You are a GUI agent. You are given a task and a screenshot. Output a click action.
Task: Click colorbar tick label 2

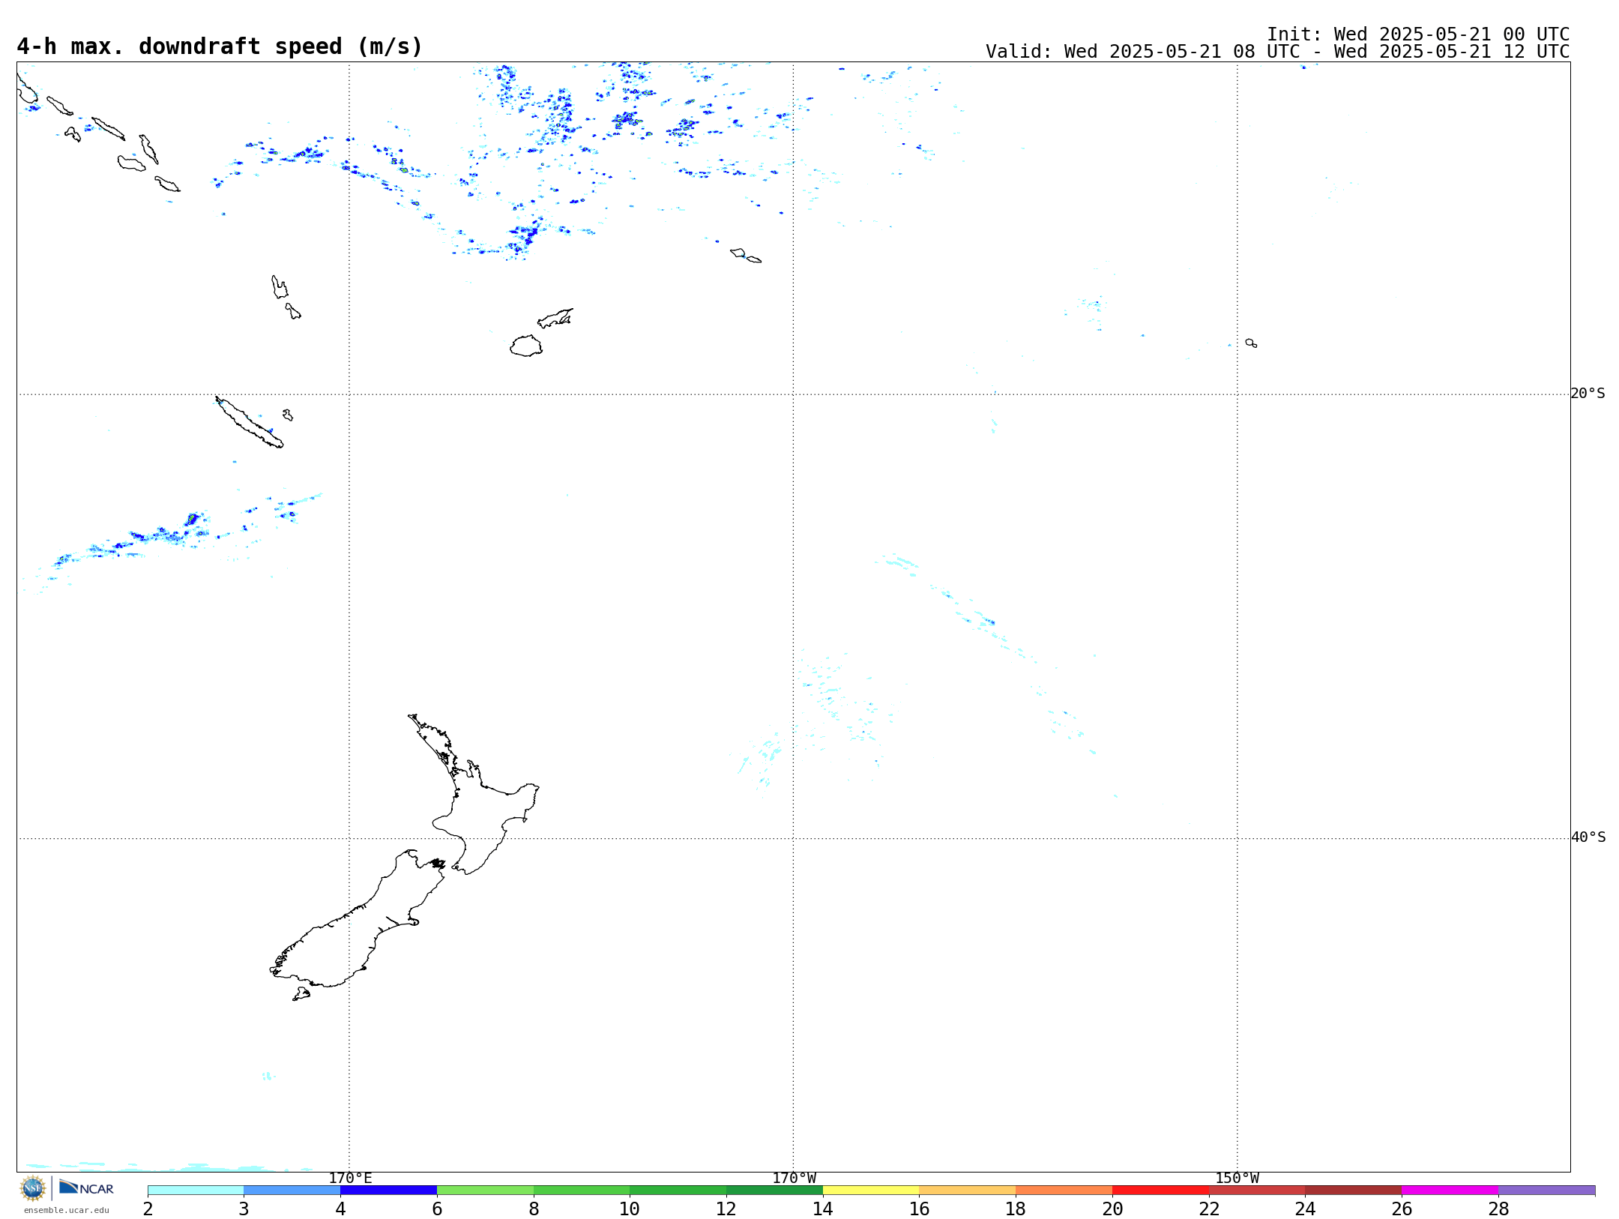[148, 1209]
